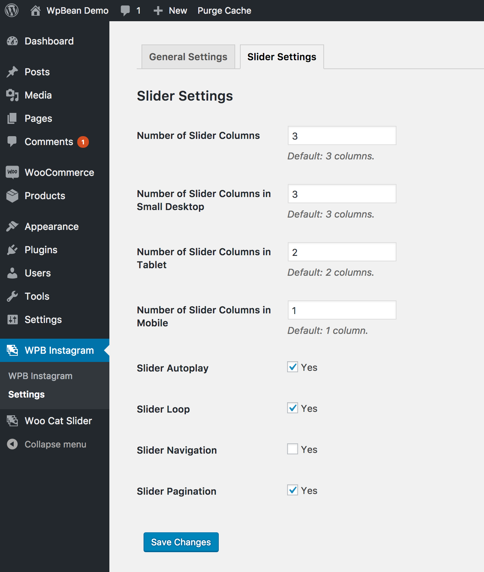Open the Users menu label
The width and height of the screenshot is (484, 572).
(x=38, y=273)
